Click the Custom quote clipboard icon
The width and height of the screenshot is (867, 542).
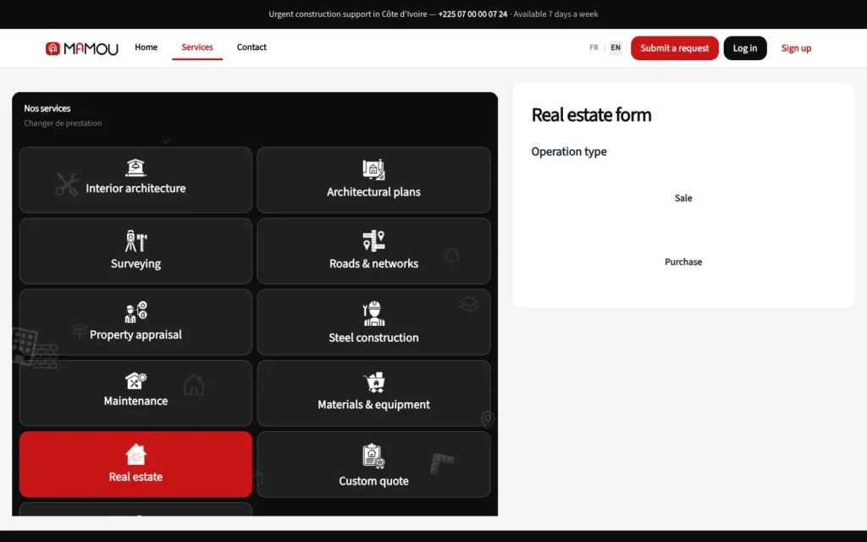(x=373, y=456)
